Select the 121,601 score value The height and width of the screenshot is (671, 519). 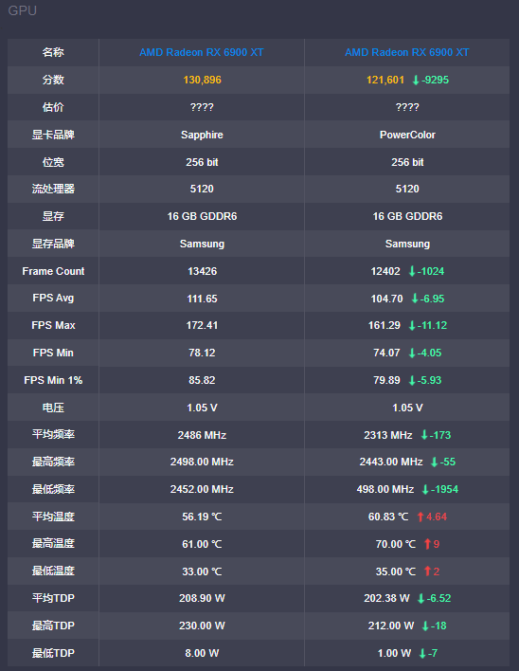click(x=385, y=80)
